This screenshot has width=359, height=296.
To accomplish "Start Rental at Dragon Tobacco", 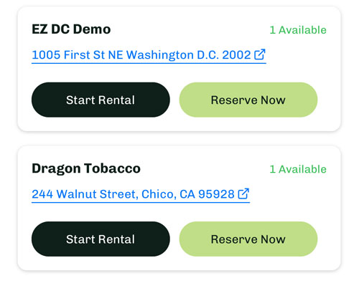I will click(101, 239).
